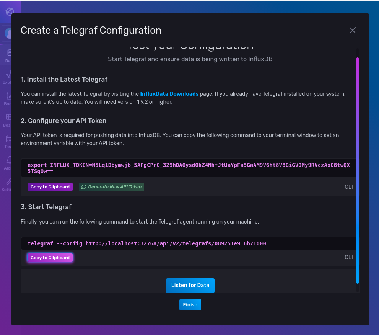379x335 pixels.
Task: Click the telegraf --config command text
Action: [147, 243]
